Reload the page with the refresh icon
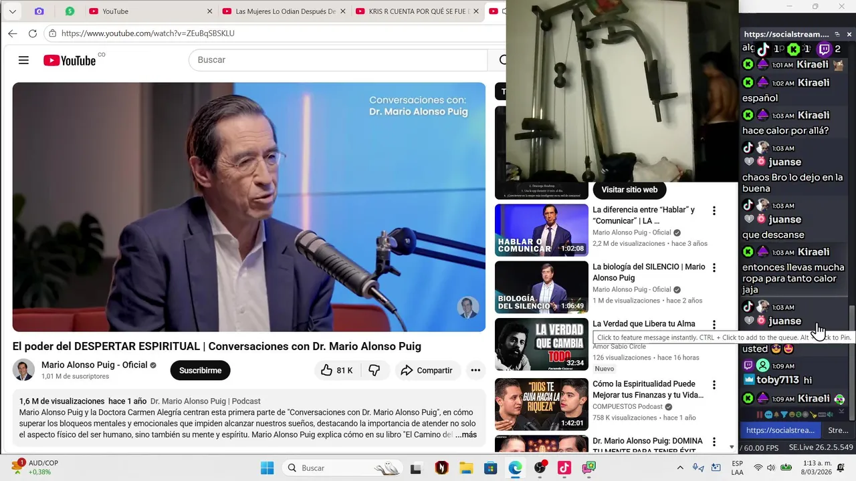Viewport: 856px width, 481px height. click(x=32, y=33)
